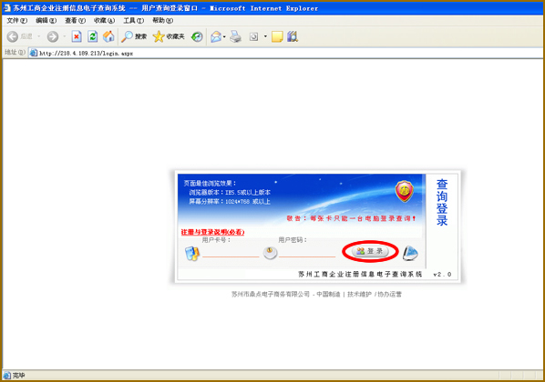545x382 pixels.
Task: Expand the Back button history dropdown
Action: (x=39, y=36)
